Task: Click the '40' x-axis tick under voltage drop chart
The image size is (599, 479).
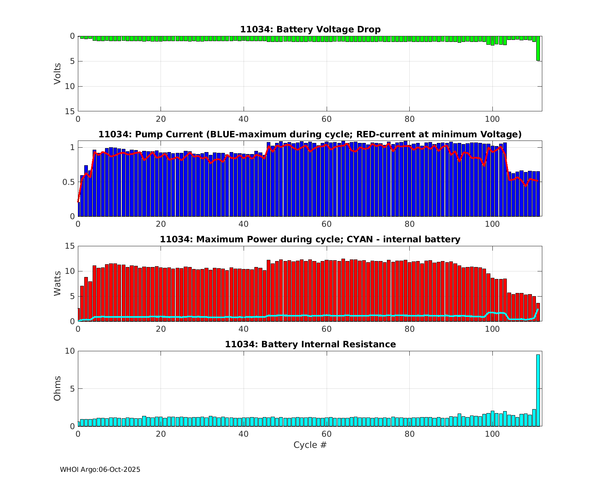Action: click(x=244, y=119)
